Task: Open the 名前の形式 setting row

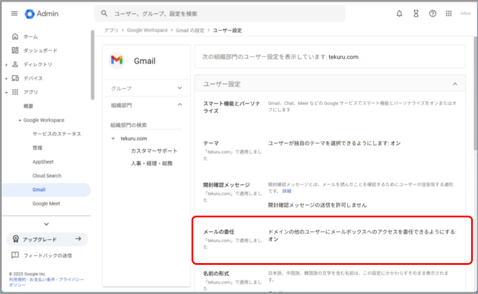Action: (x=330, y=280)
